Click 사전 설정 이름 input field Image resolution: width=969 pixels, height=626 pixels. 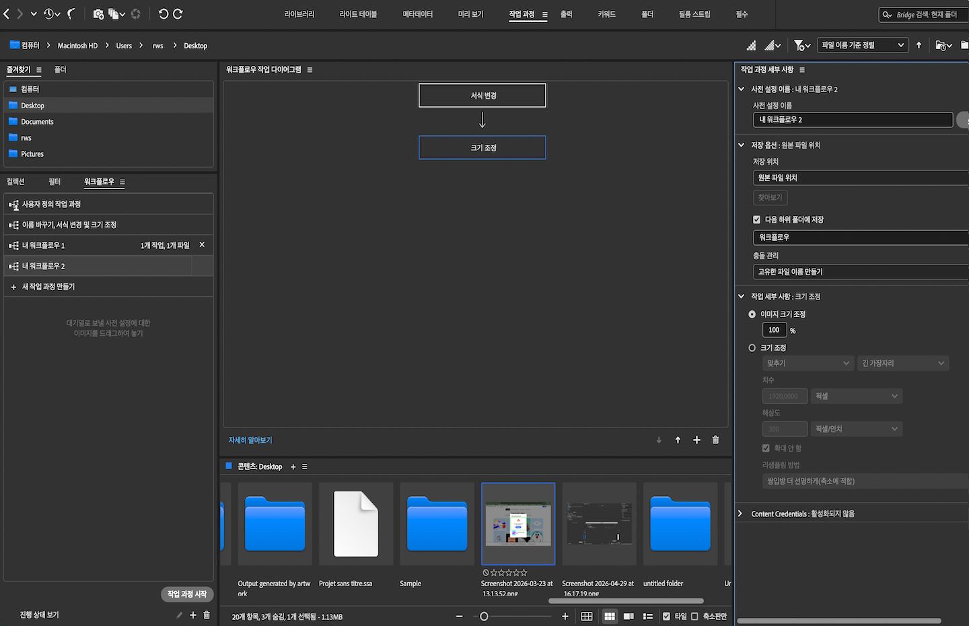853,120
